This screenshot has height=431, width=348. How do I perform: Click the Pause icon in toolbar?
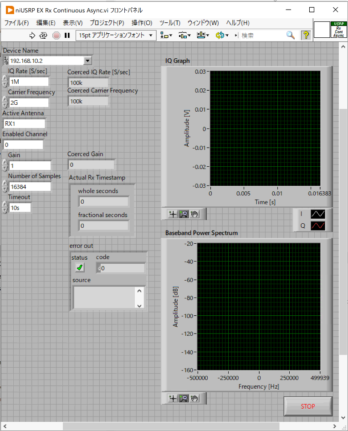click(67, 36)
